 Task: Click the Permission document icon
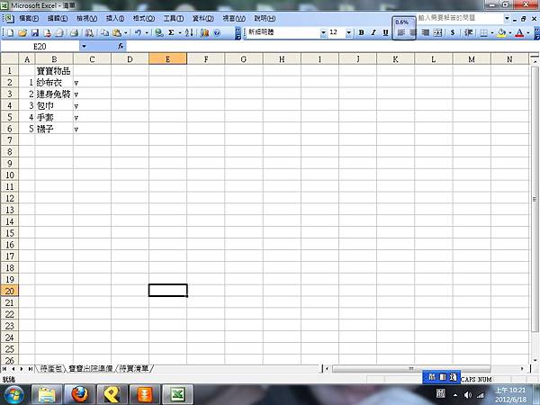pyautogui.click(x=47, y=32)
